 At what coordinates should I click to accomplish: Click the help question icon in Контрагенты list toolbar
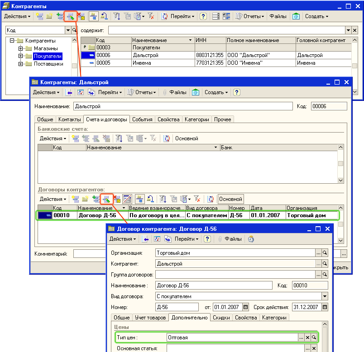tap(203, 16)
